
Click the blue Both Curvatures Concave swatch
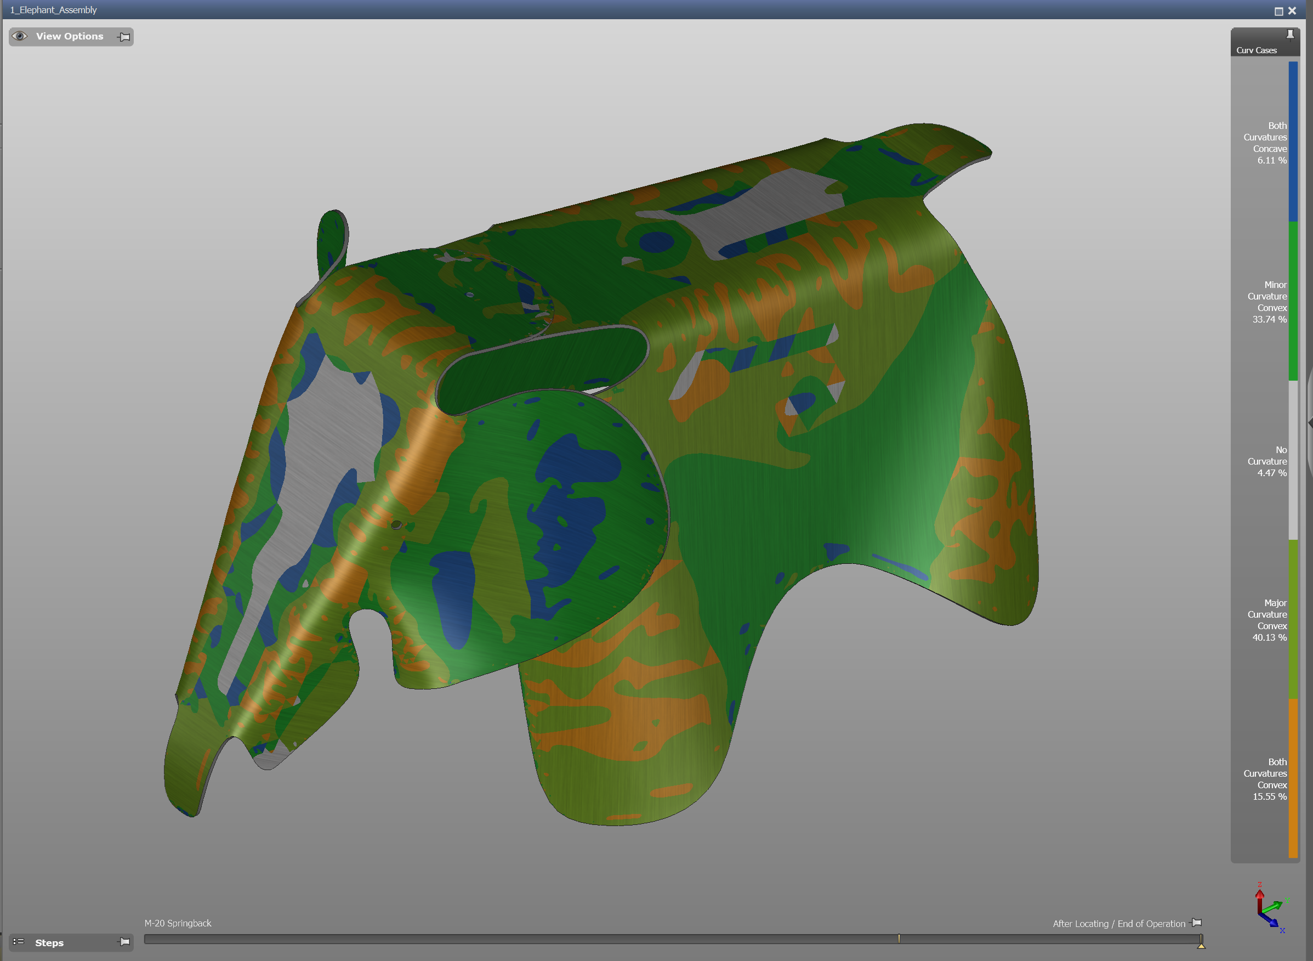tap(1293, 143)
